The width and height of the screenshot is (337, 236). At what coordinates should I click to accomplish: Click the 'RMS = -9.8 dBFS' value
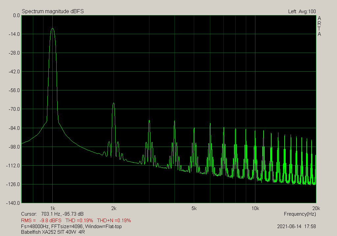click(x=41, y=220)
